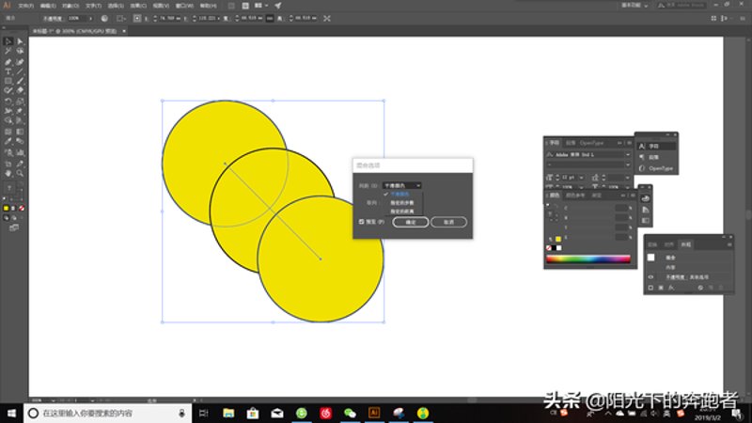This screenshot has height=423, width=752.
Task: Open WeChat from the taskbar
Action: (x=350, y=413)
